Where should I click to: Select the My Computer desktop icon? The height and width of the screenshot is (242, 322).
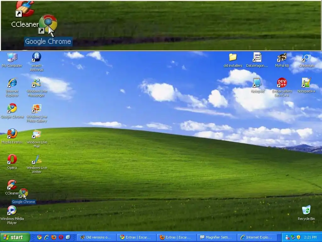coord(12,60)
